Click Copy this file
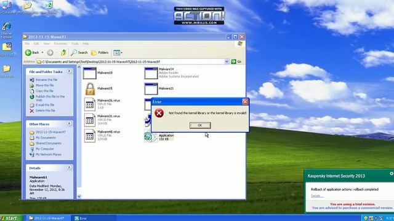 click(x=44, y=91)
